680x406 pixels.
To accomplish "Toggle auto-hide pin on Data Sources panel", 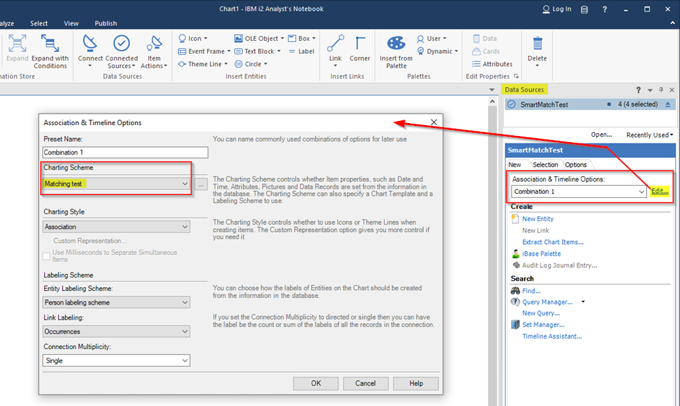I will coord(660,89).
